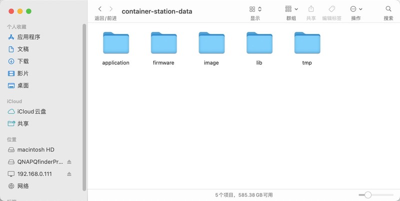400x201 pixels.
Task: Click the tmp folder name label
Action: (307, 63)
